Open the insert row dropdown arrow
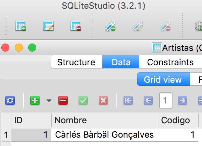The image size is (202, 146). click(49, 100)
